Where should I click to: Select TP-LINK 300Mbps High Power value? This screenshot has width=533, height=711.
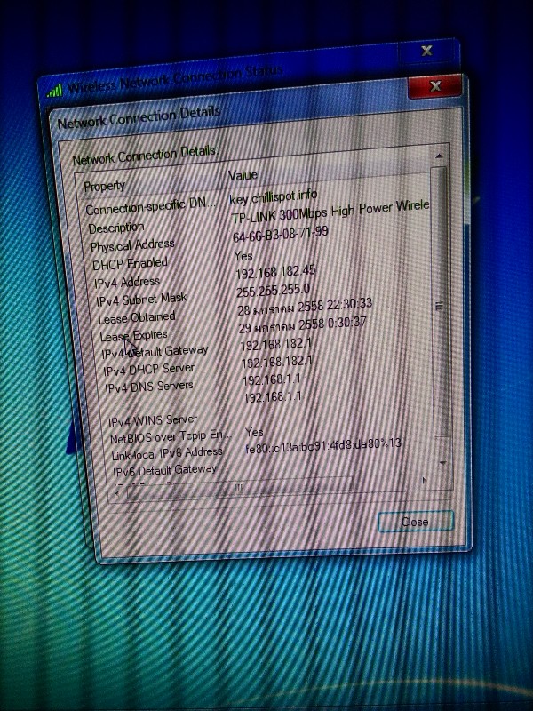330,212
